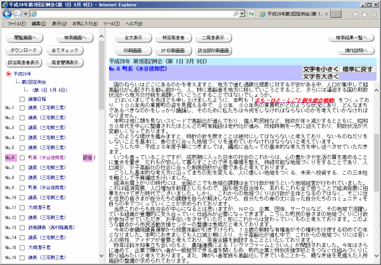
Task: Click 標準に戻す to reset text size
Action: coord(358,69)
